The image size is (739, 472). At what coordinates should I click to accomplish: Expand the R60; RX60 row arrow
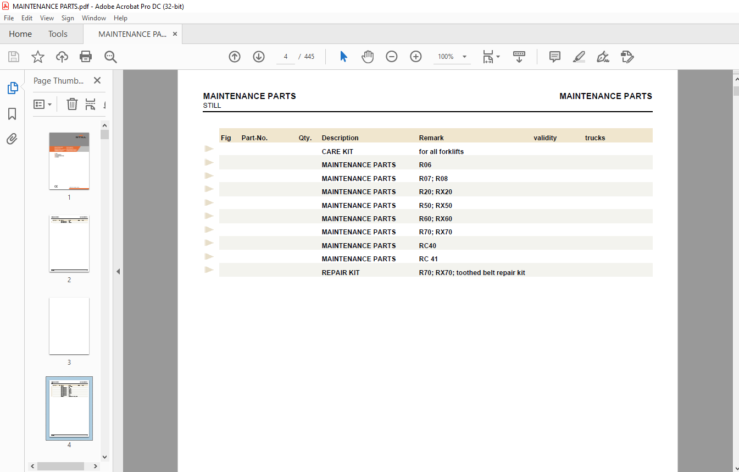click(209, 216)
